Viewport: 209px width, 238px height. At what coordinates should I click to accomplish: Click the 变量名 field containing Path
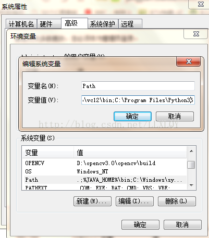138,86
